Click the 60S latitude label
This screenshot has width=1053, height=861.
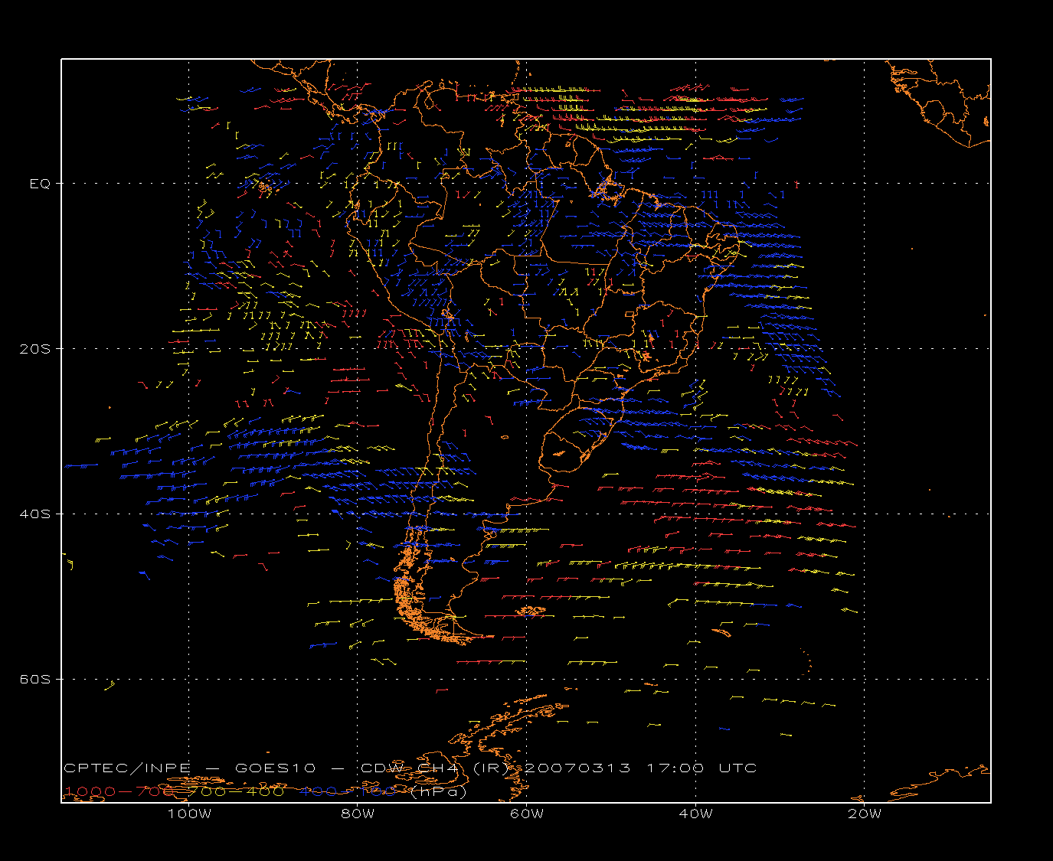click(x=34, y=680)
